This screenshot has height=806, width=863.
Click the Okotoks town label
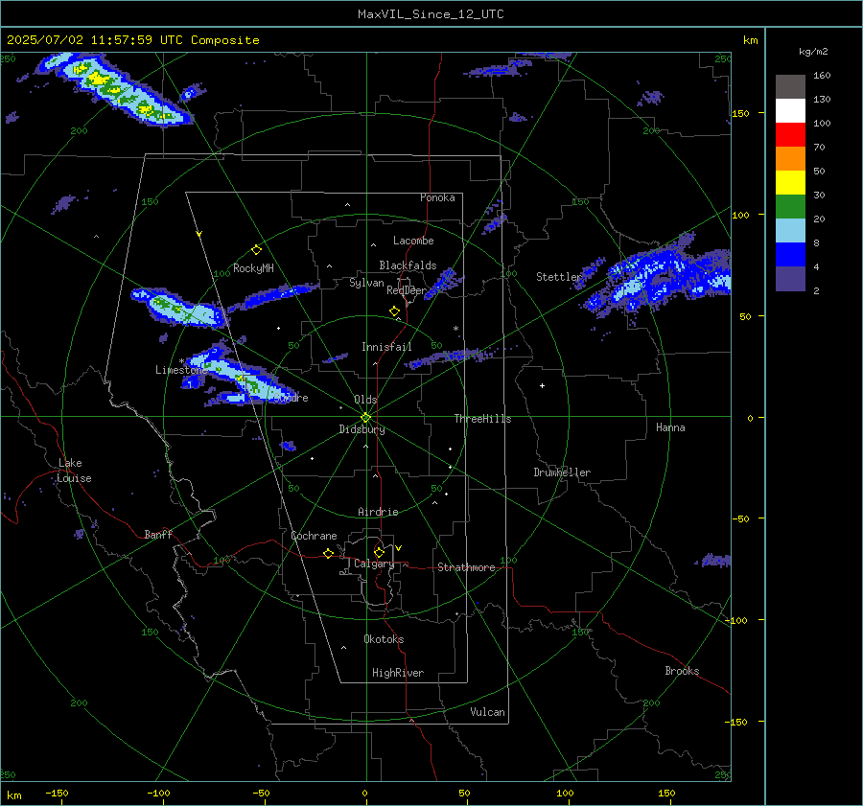[x=384, y=639]
